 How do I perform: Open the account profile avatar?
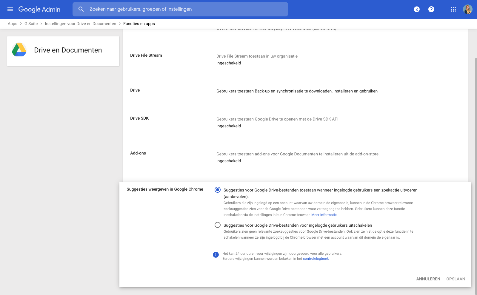468,9
